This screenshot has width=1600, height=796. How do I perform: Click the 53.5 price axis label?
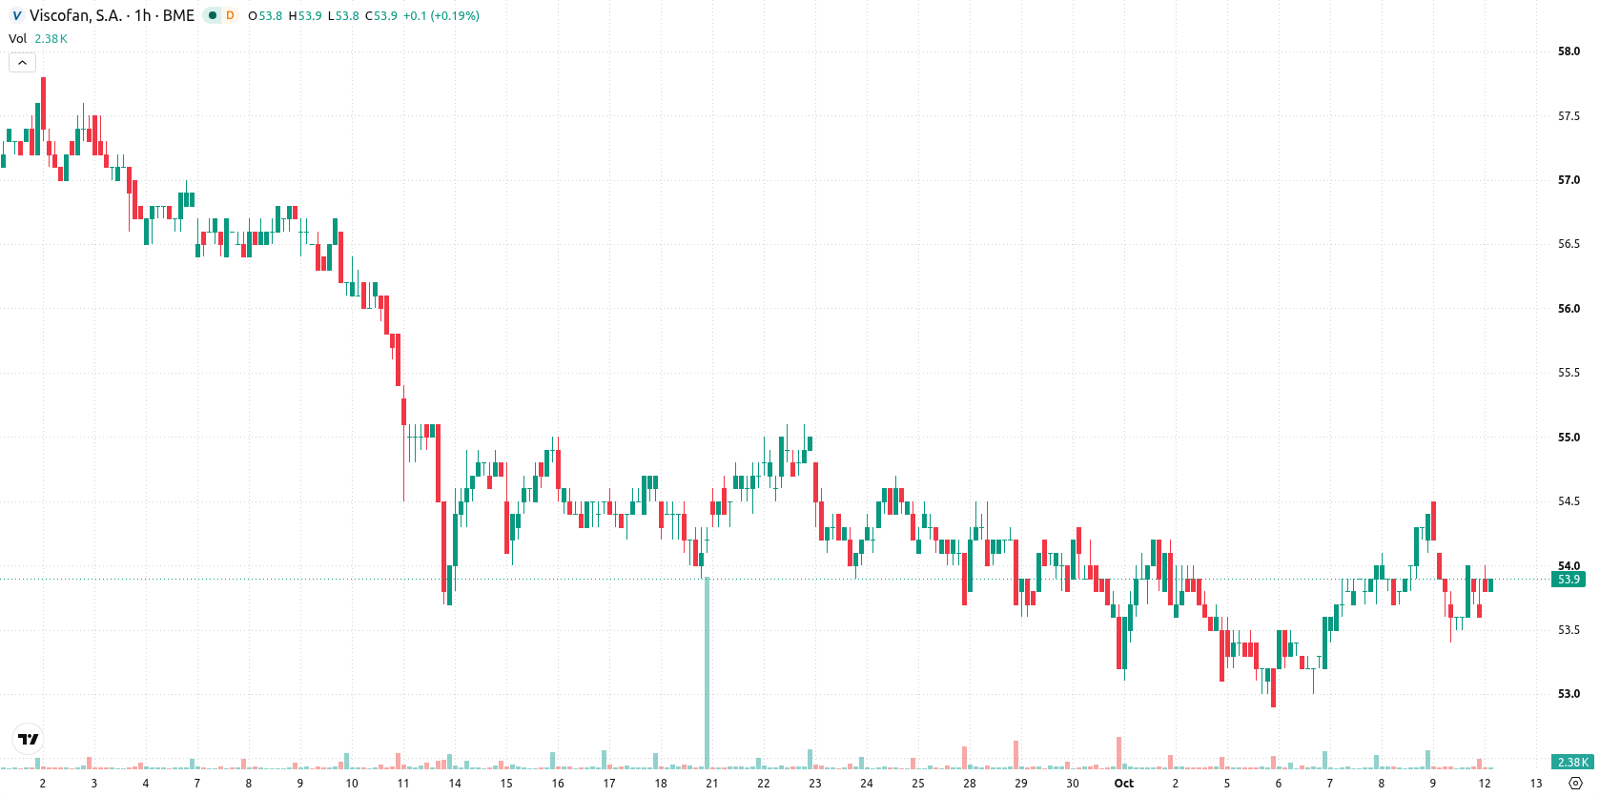tap(1569, 630)
